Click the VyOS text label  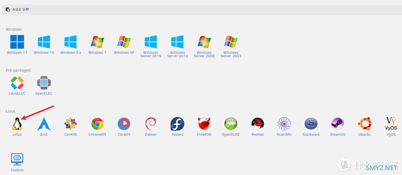click(x=391, y=134)
